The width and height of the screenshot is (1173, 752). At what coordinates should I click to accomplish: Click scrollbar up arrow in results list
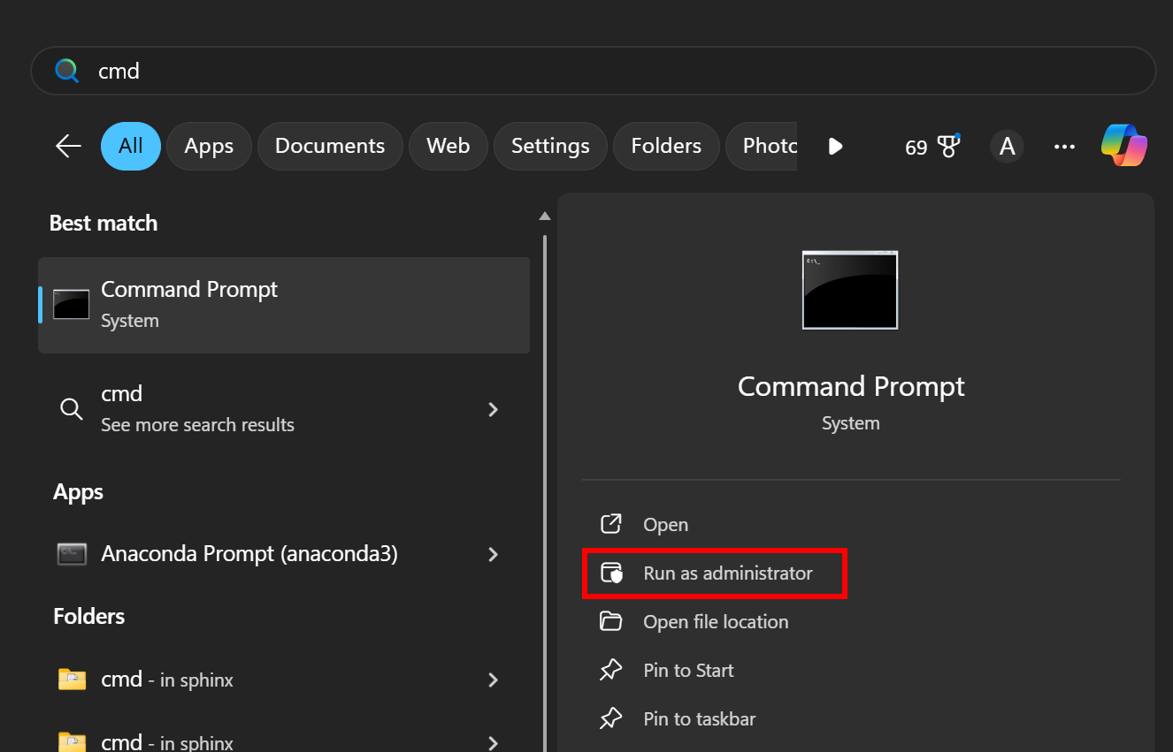545,216
